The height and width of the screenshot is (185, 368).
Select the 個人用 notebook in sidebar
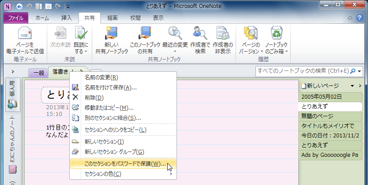click(13, 95)
